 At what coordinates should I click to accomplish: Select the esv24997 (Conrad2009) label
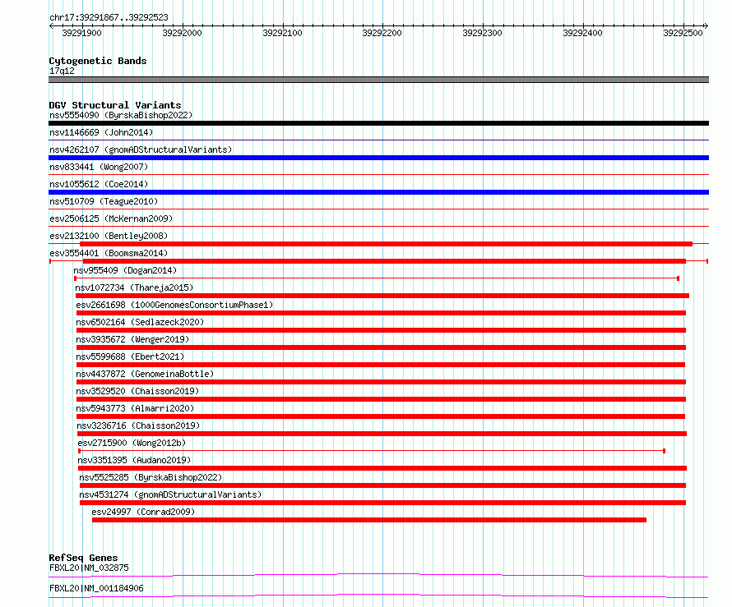(143, 512)
